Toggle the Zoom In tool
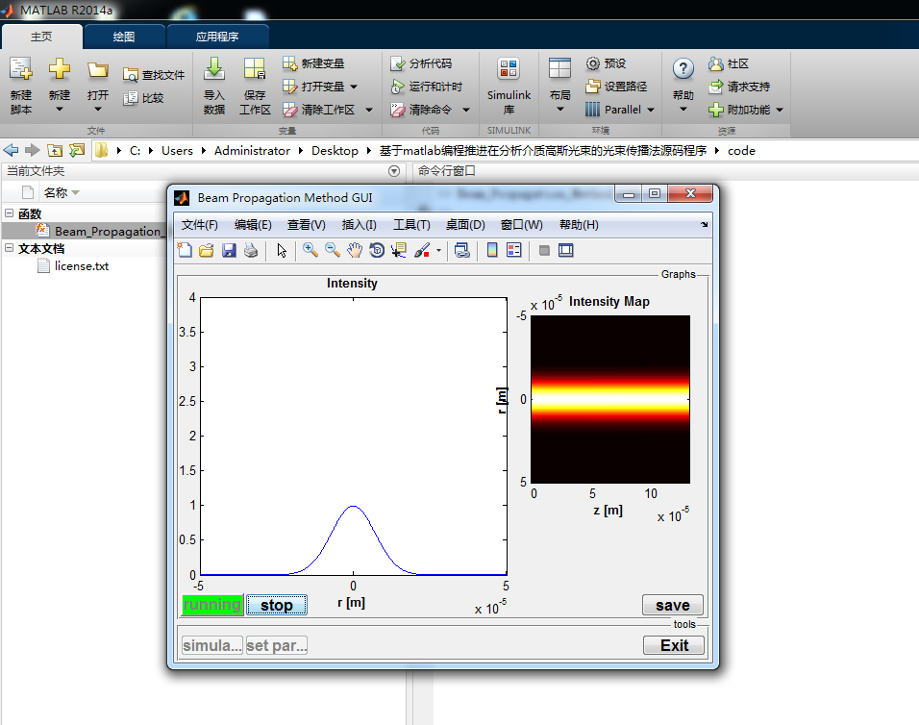 (310, 250)
